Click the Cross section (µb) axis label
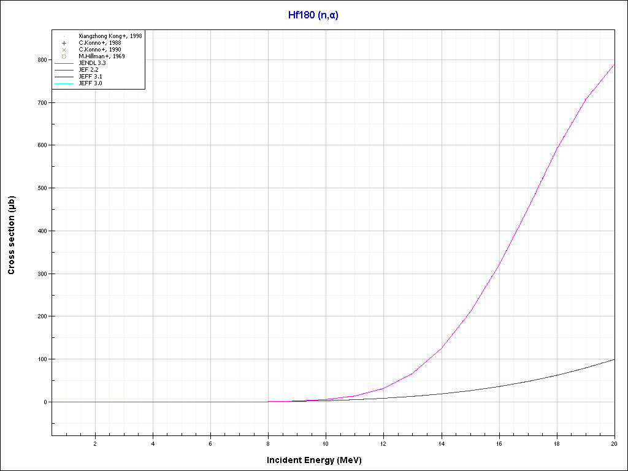Viewport: 628px width, 471px height. [12, 235]
